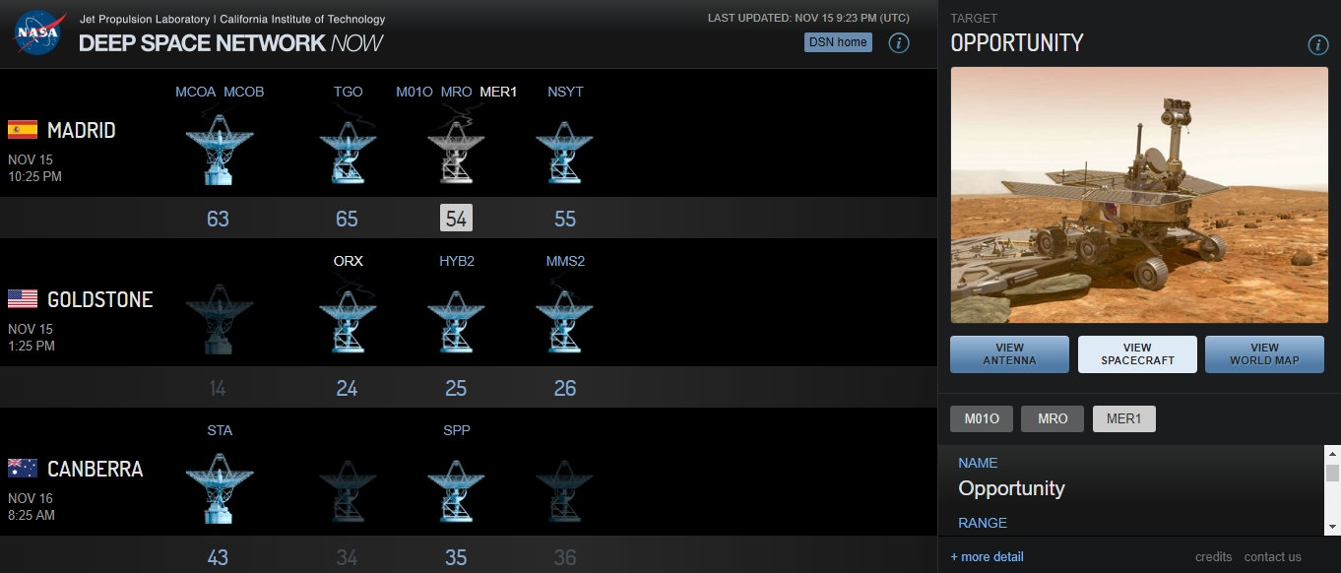Click the MADRID station name
The height and width of the screenshot is (573, 1341).
[x=82, y=130]
